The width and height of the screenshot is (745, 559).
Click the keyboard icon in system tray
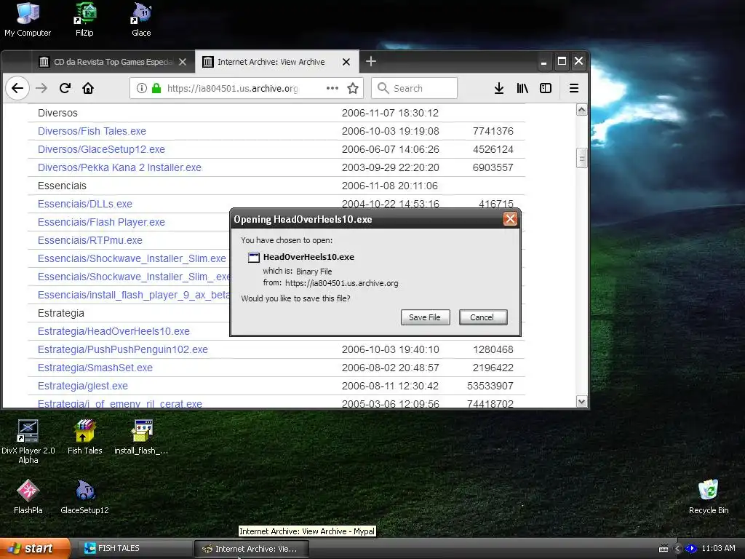point(664,549)
